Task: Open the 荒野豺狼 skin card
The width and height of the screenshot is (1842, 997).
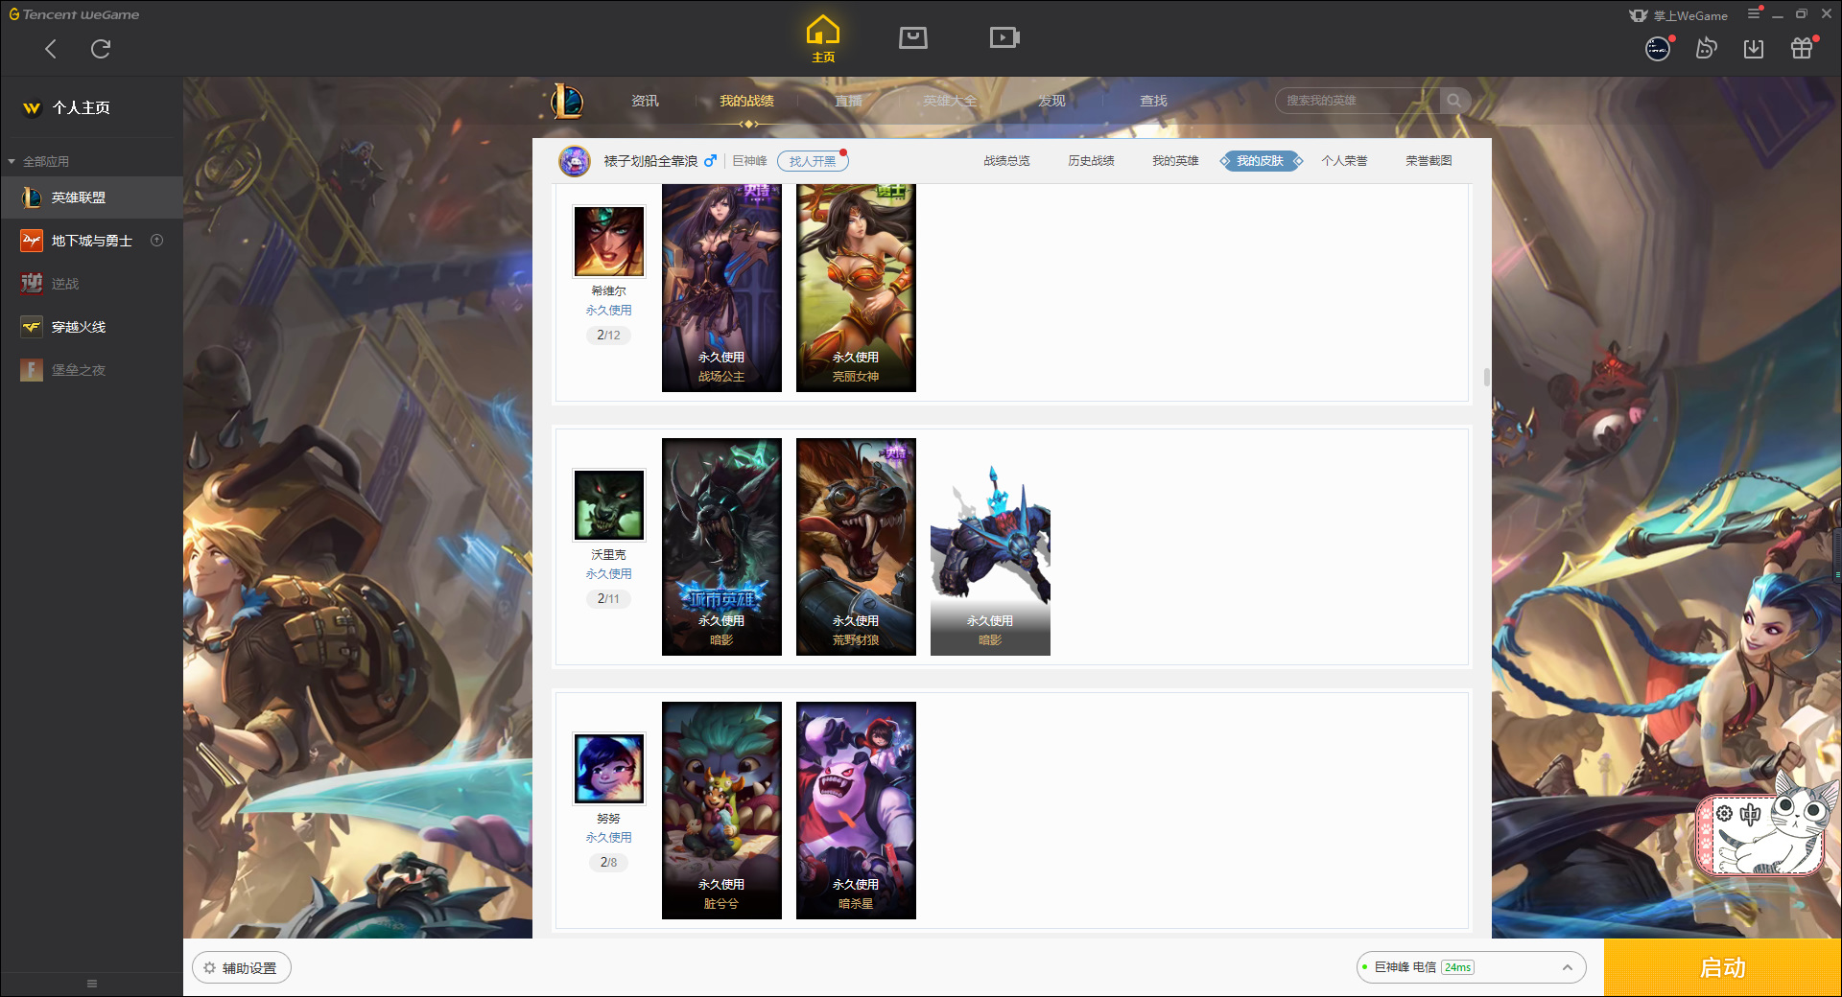Action: click(x=856, y=546)
